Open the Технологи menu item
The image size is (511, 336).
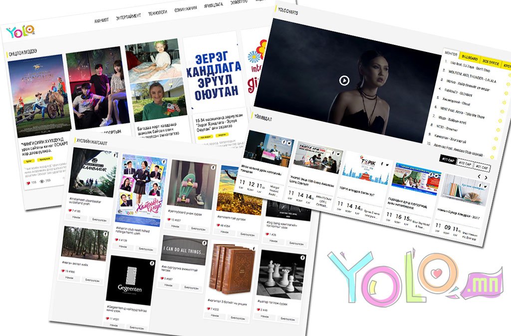coord(157,13)
